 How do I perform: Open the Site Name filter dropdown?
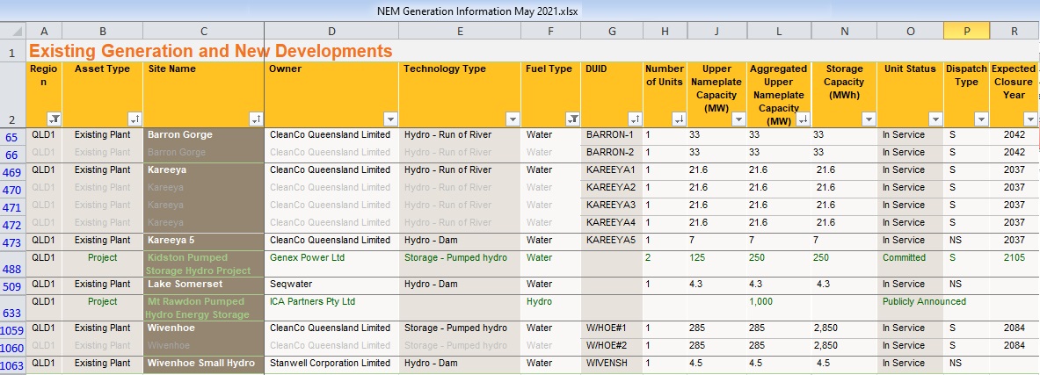pos(255,119)
